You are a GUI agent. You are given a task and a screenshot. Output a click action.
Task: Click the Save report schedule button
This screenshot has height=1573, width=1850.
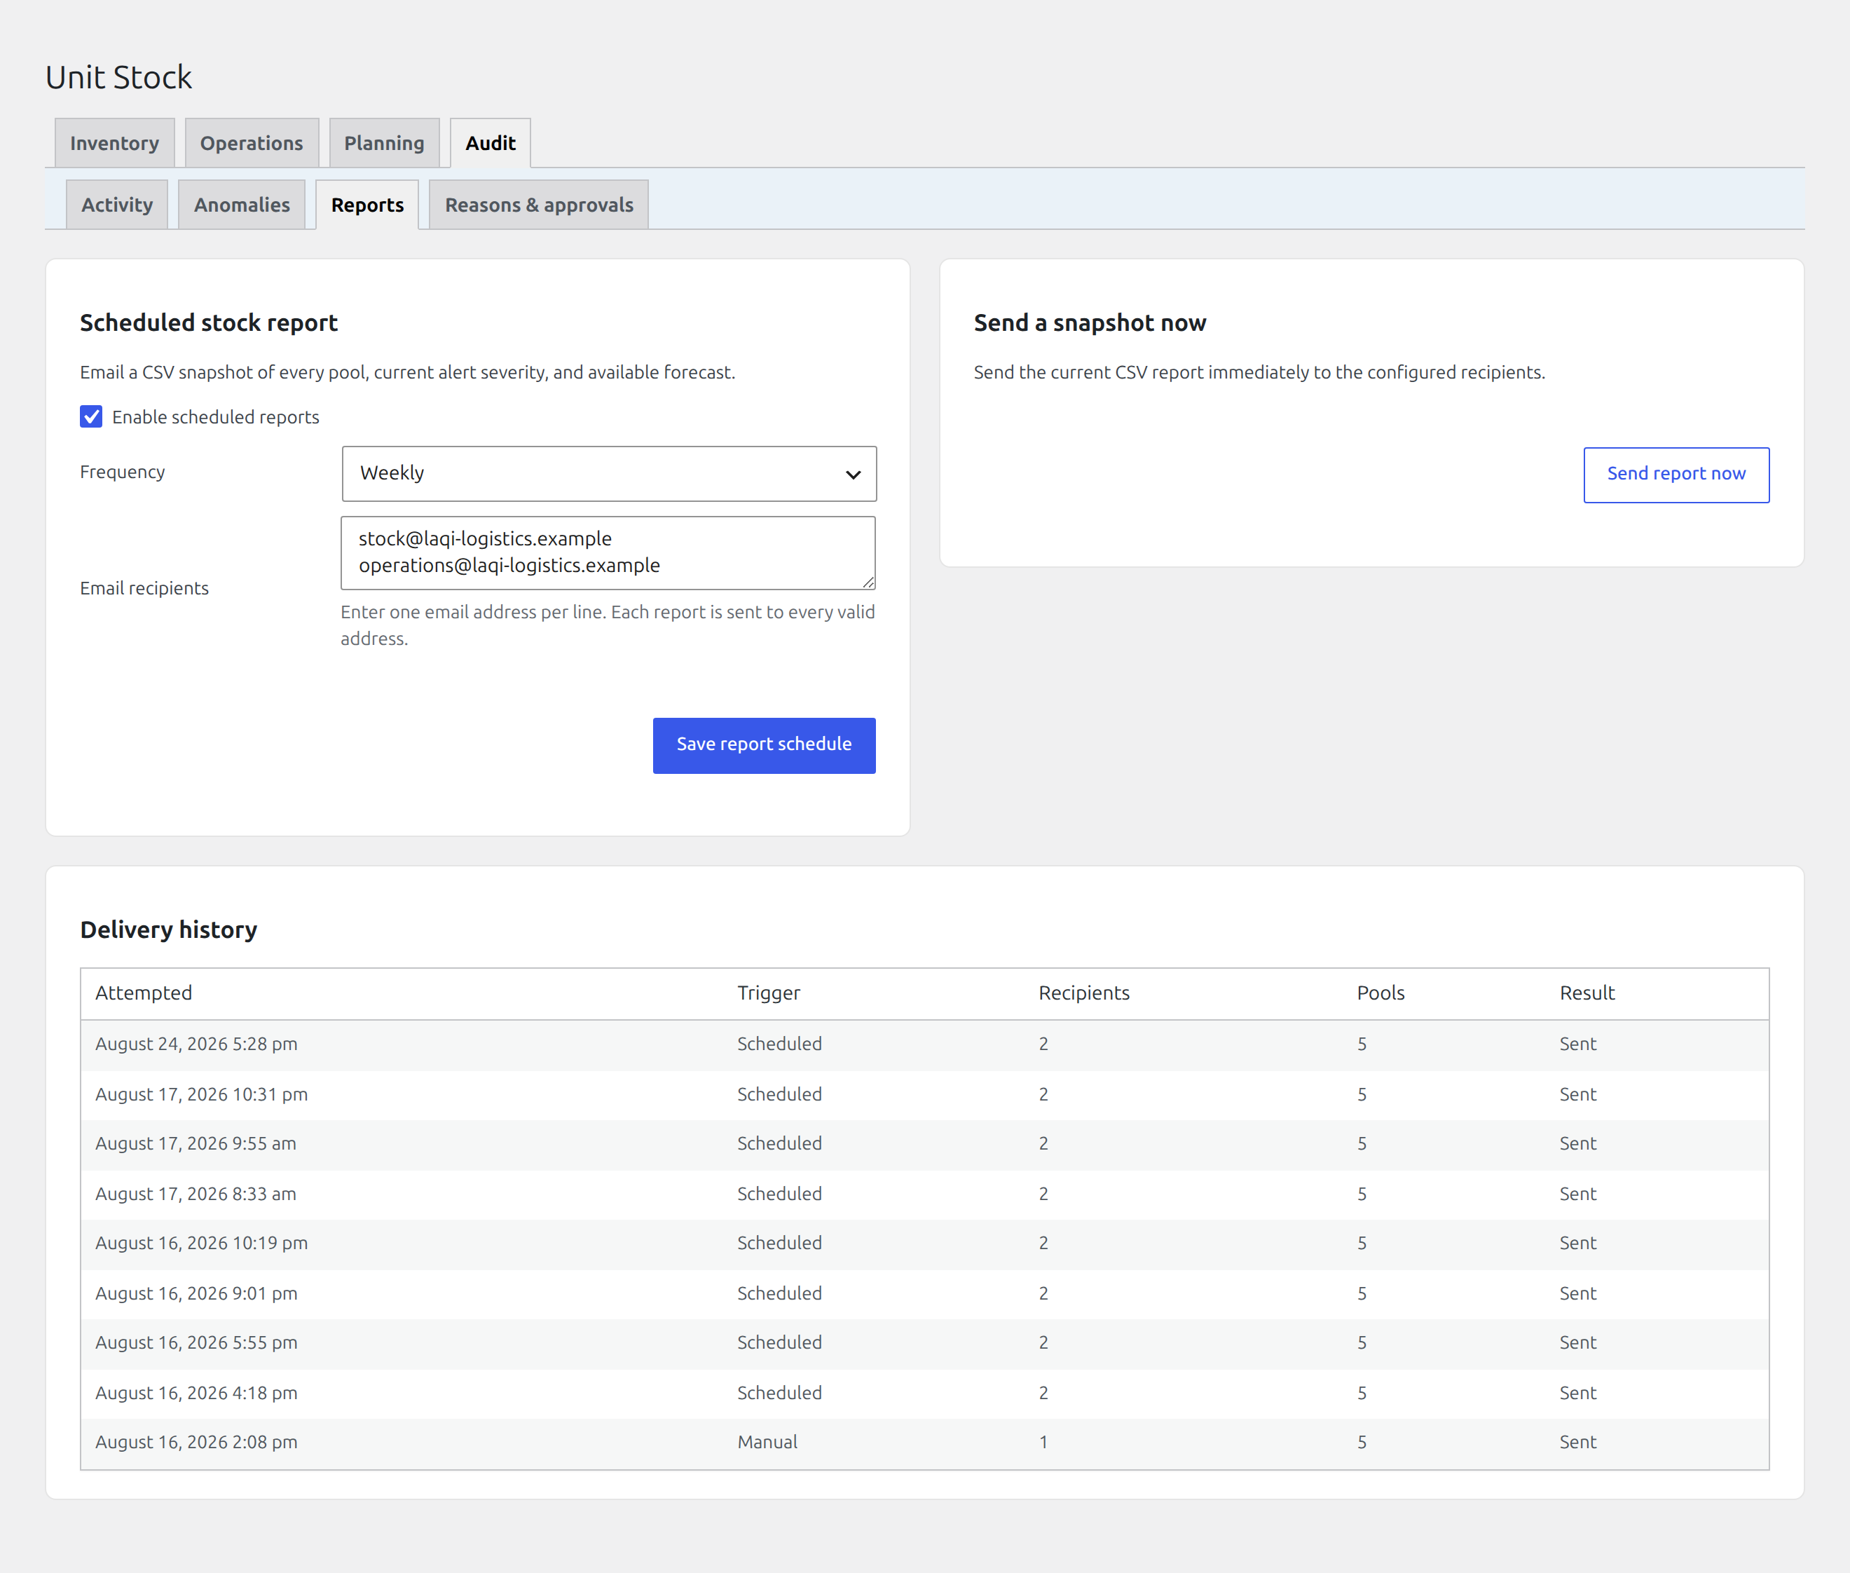click(x=764, y=745)
